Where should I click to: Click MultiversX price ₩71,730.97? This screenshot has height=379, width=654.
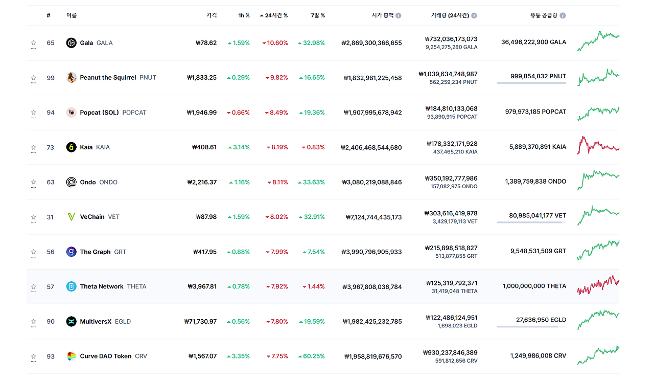point(200,321)
